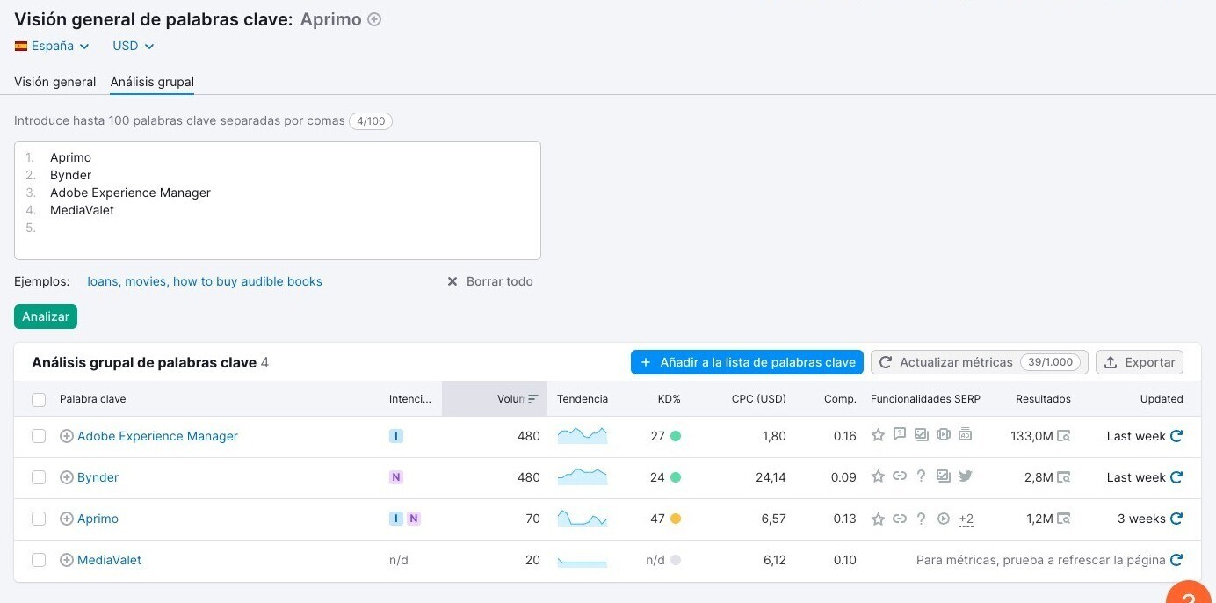The image size is (1216, 603).
Task: Star the Adobe Experience Manager keyword
Action: [878, 434]
